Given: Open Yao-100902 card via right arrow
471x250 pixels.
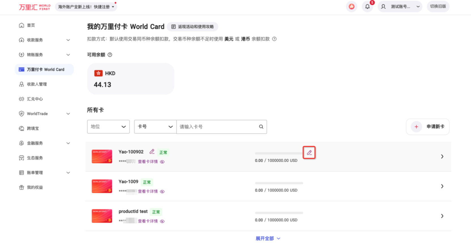Looking at the screenshot, I should [x=442, y=156].
